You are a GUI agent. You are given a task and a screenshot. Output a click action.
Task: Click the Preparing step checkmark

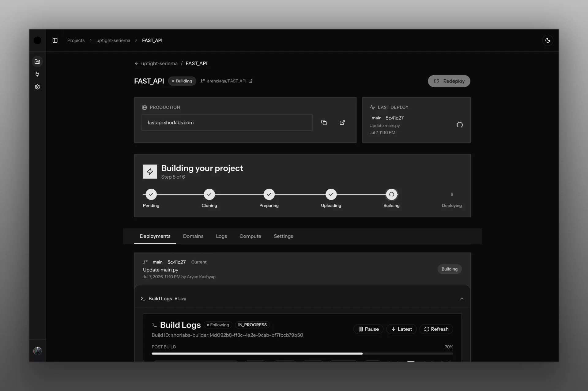click(x=269, y=194)
